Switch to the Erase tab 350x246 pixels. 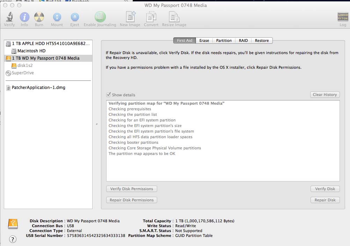(x=204, y=40)
